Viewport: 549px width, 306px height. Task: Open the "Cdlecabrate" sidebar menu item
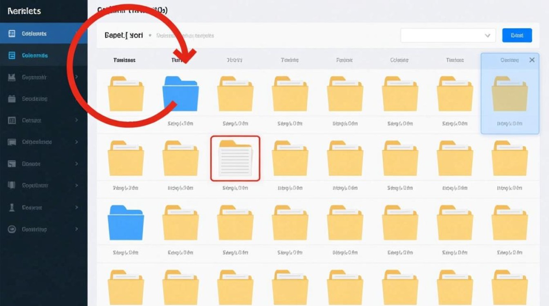point(37,142)
